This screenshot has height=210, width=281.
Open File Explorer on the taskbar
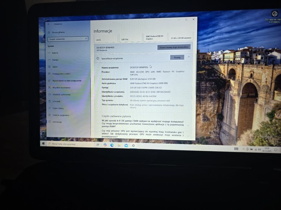tap(119, 145)
